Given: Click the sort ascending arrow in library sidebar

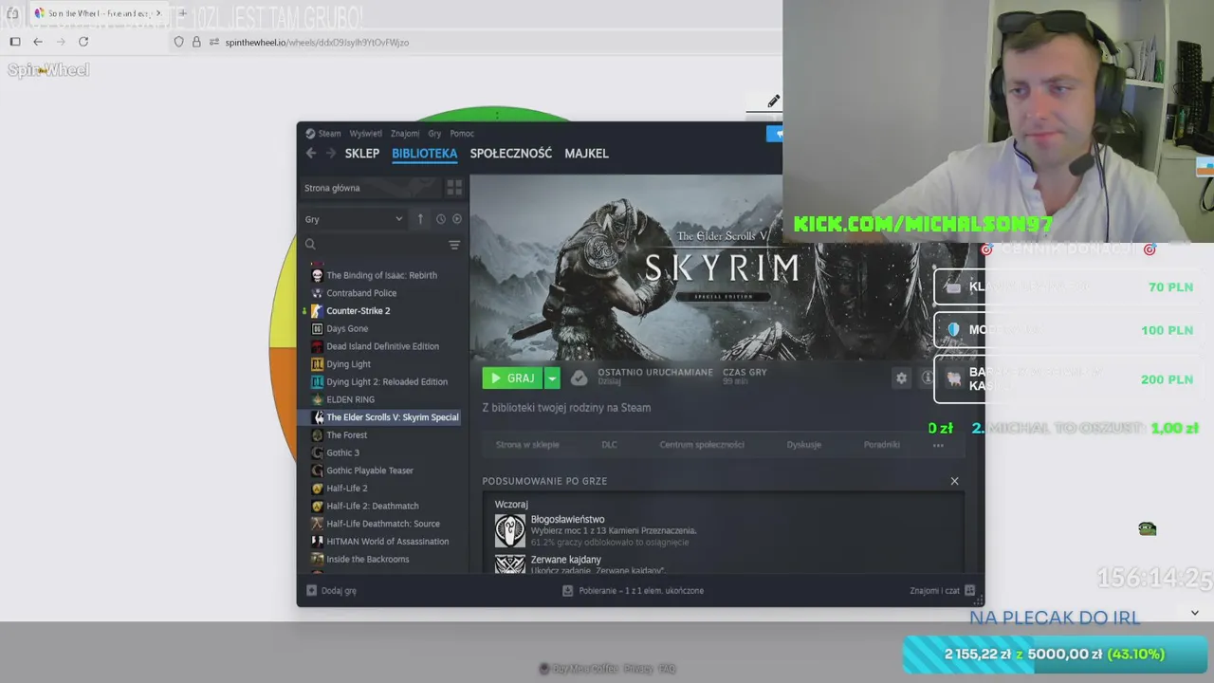Looking at the screenshot, I should pyautogui.click(x=420, y=219).
